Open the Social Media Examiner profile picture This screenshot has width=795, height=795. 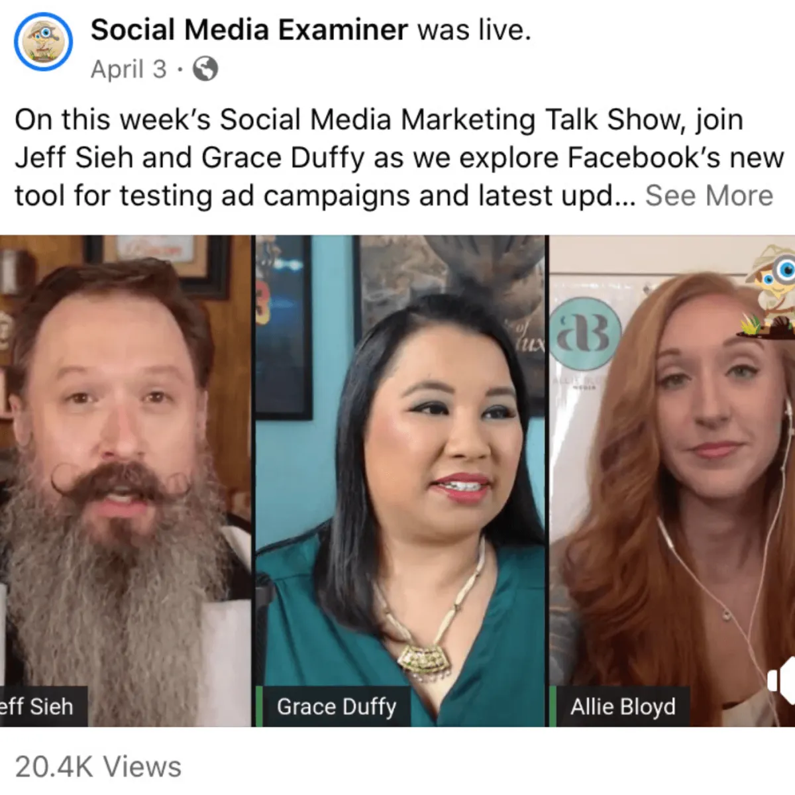[43, 42]
